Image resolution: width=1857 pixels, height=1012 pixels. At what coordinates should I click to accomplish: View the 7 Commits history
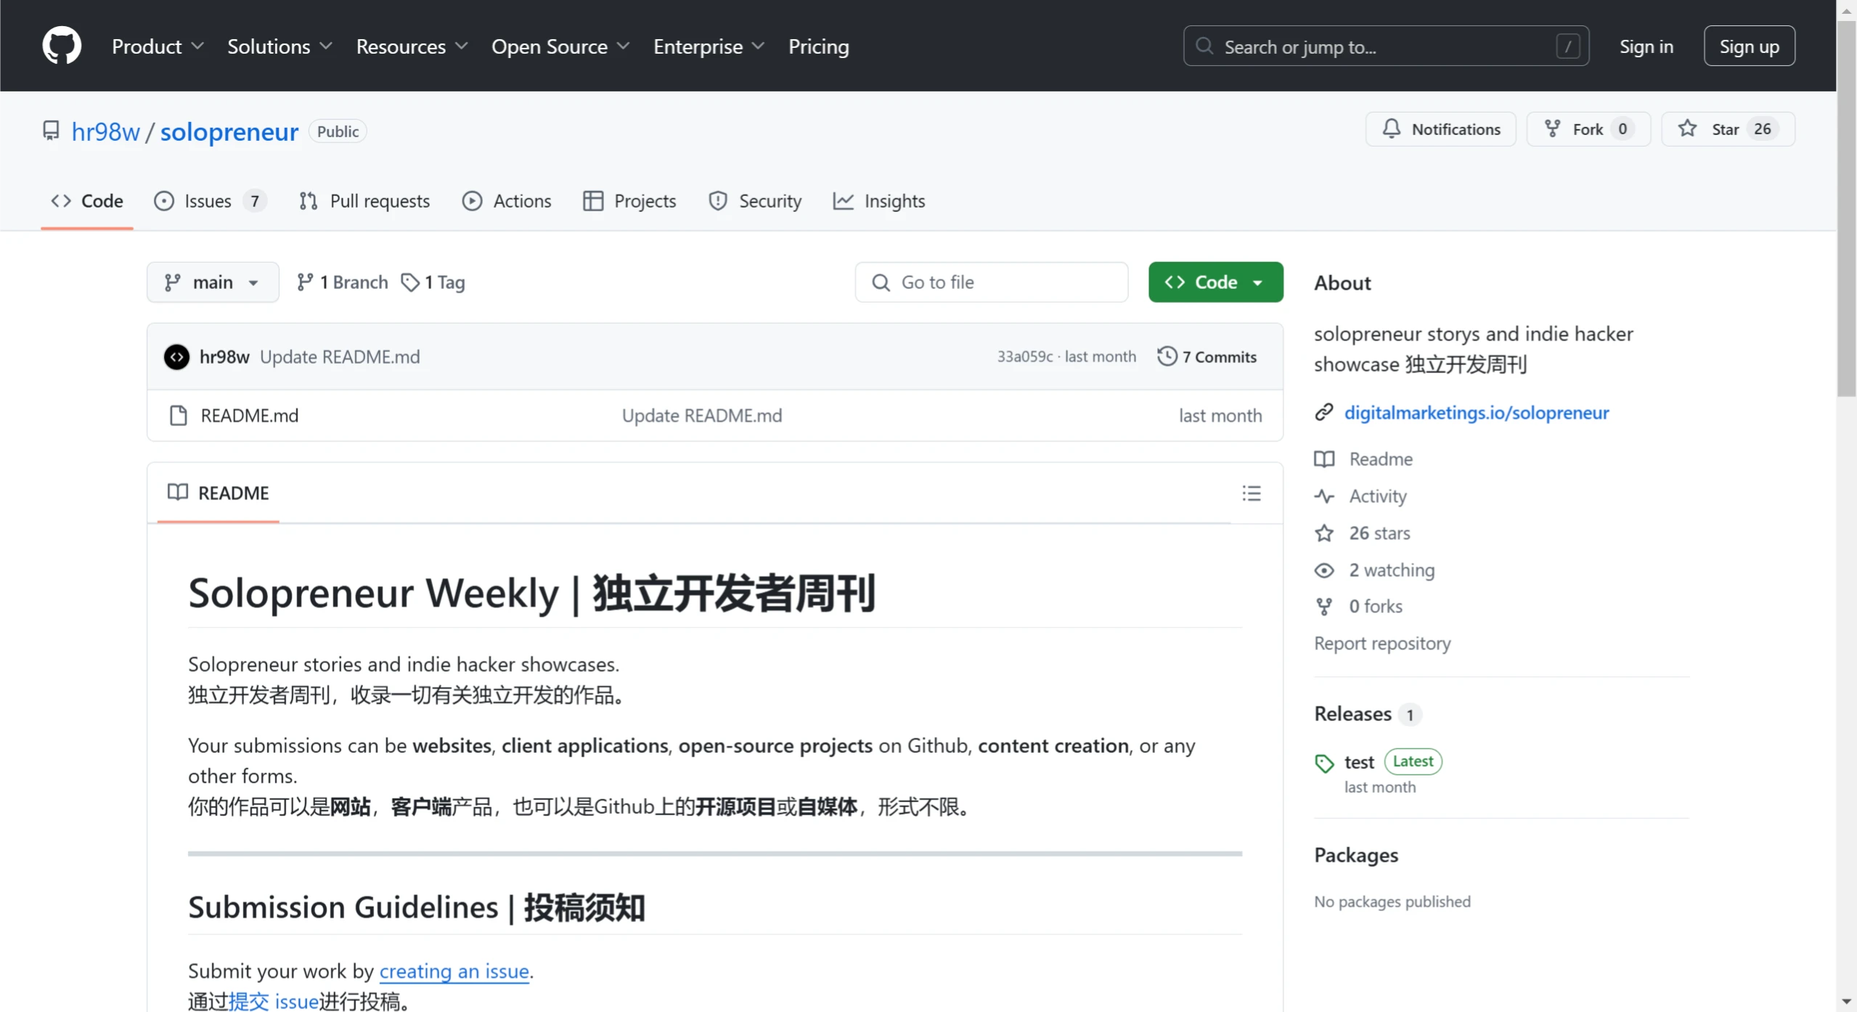coord(1207,356)
